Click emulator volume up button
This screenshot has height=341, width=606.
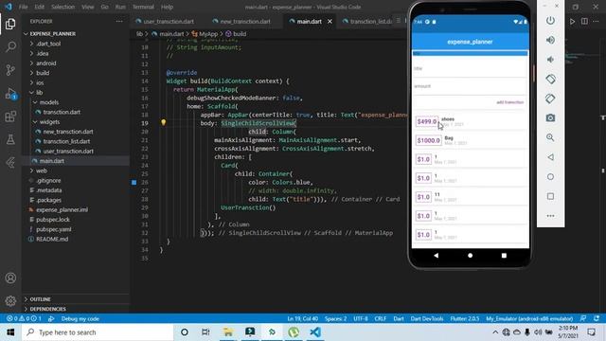[550, 40]
